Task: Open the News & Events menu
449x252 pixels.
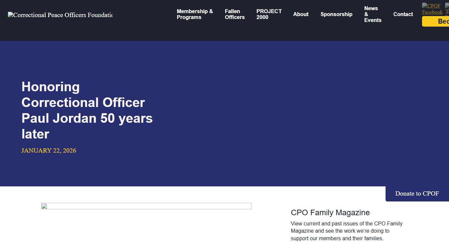Action: coord(372,14)
